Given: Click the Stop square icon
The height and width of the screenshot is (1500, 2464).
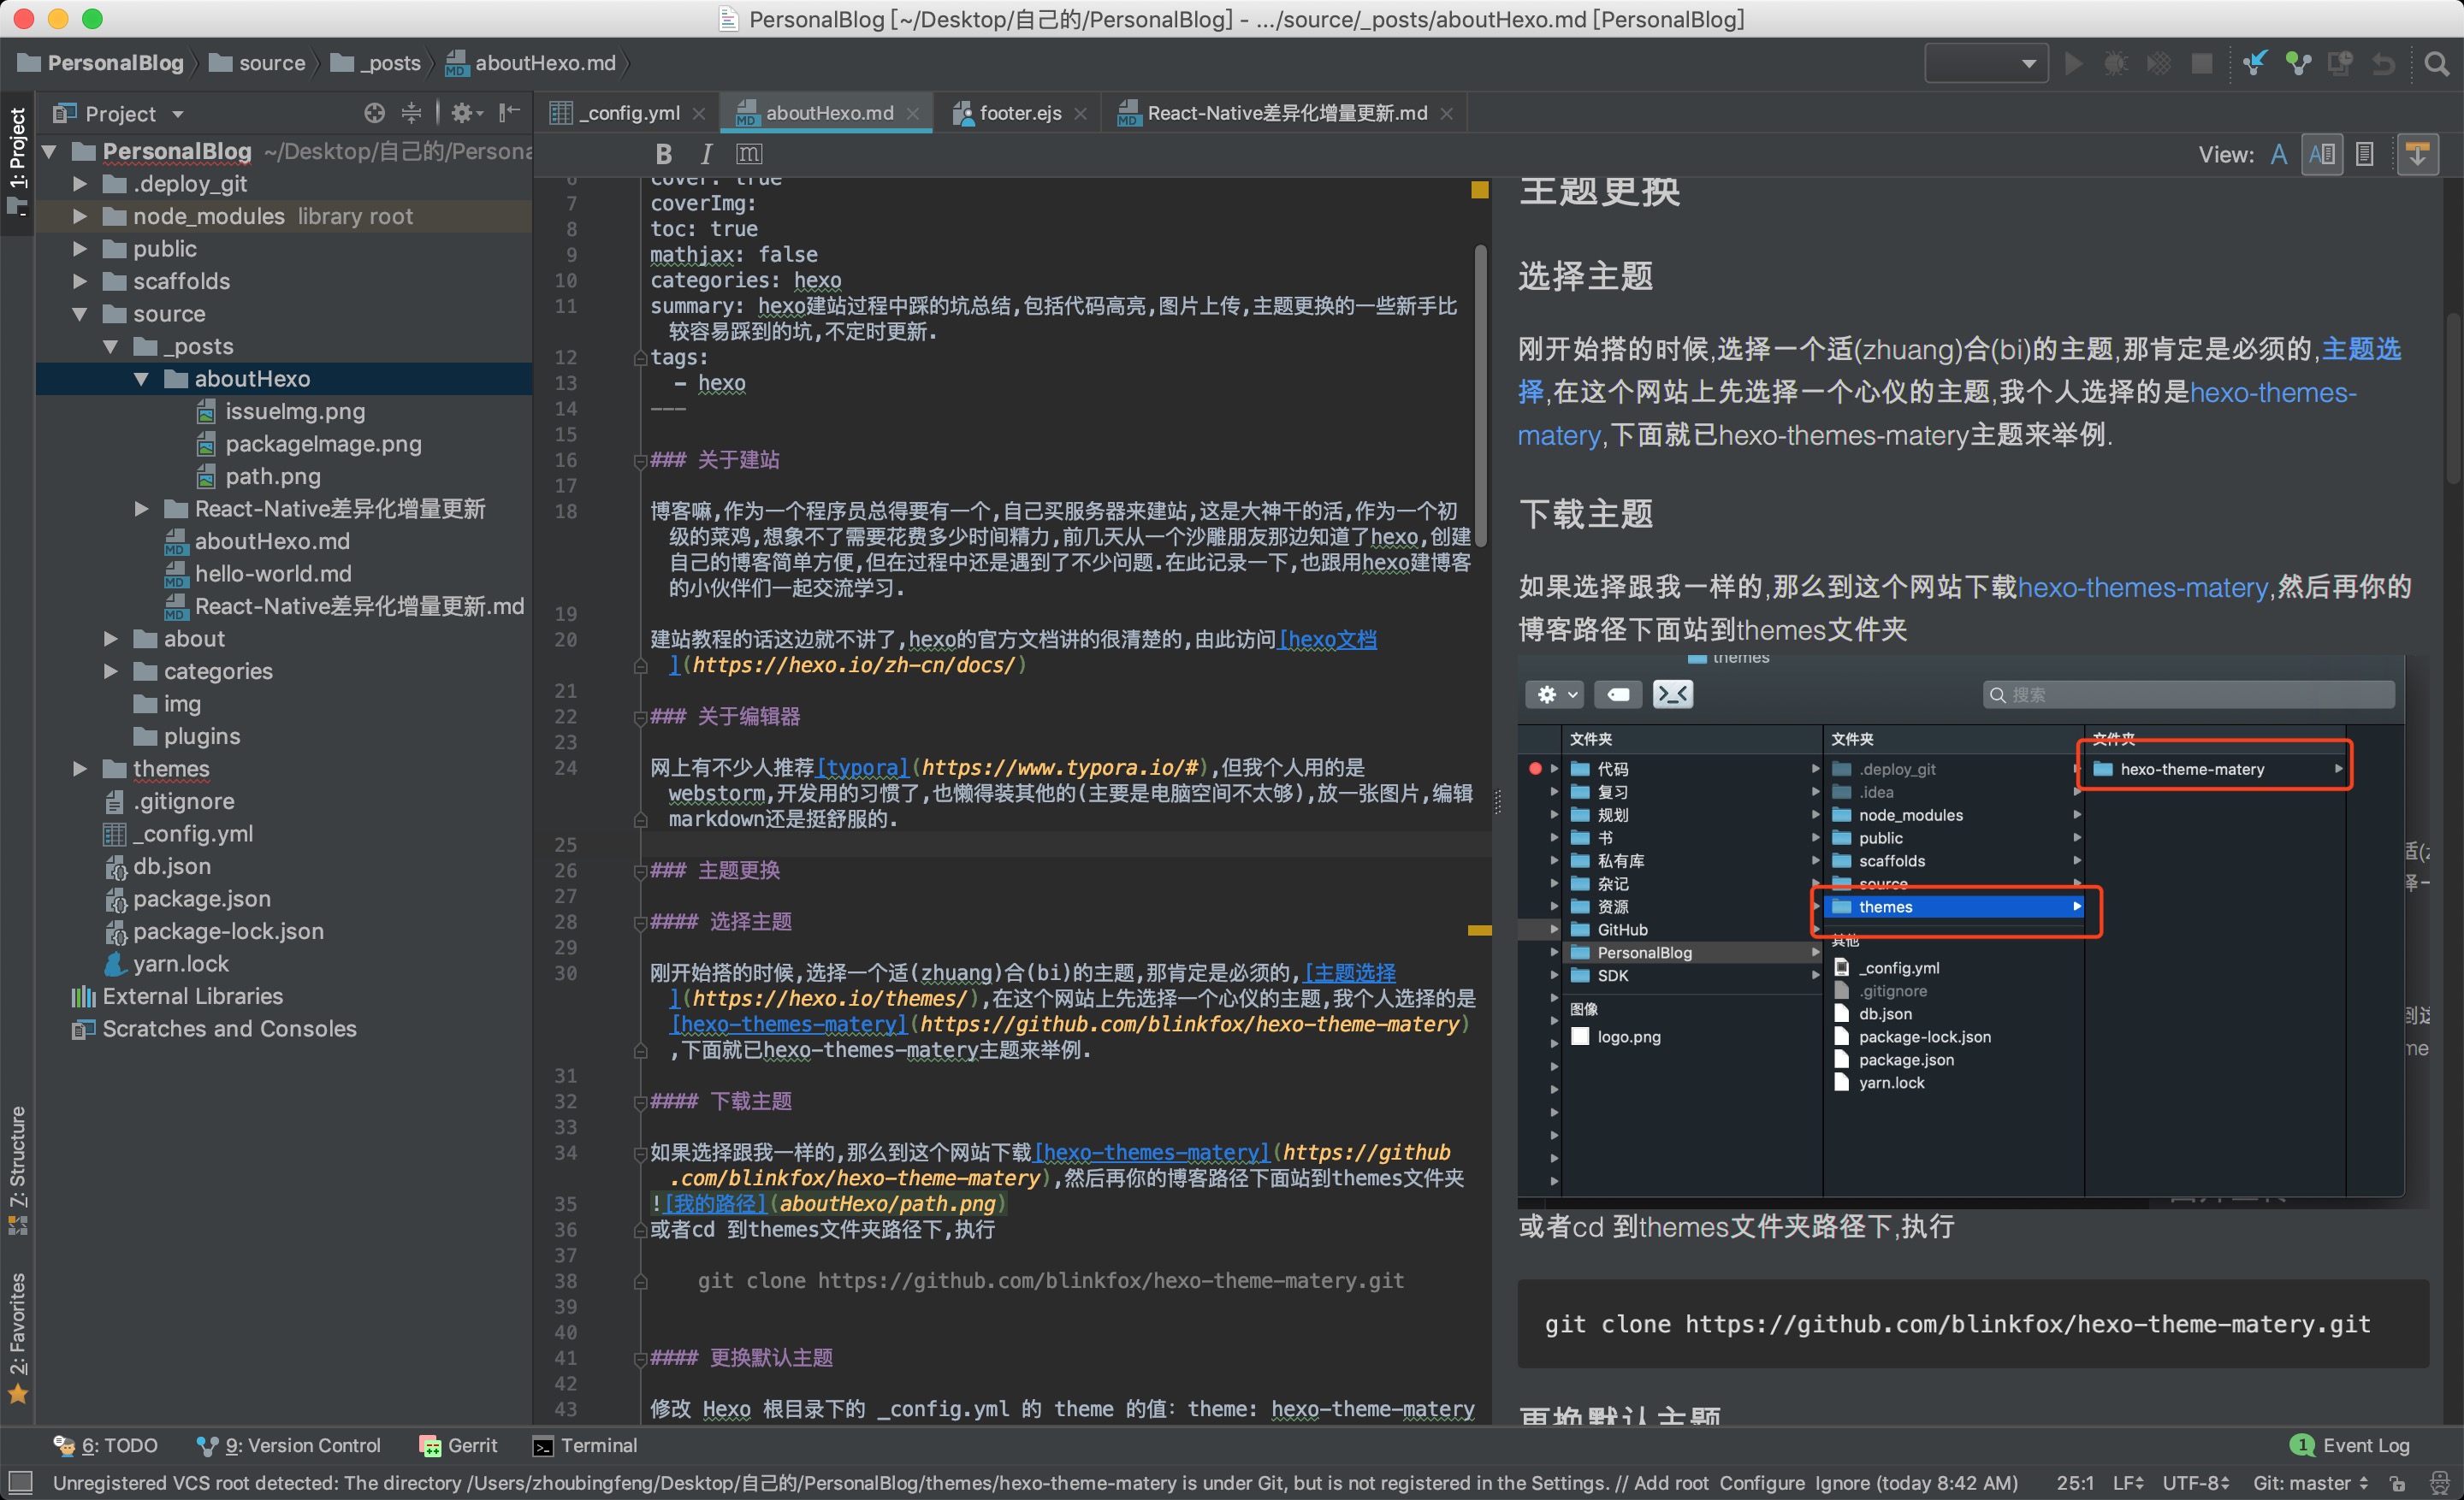Looking at the screenshot, I should pos(2201,64).
